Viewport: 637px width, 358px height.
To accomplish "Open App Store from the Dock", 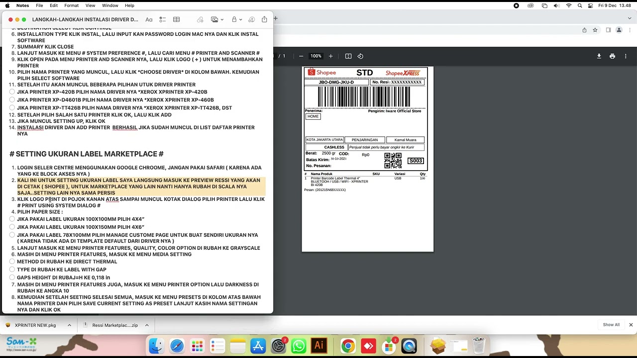I will [x=258, y=346].
